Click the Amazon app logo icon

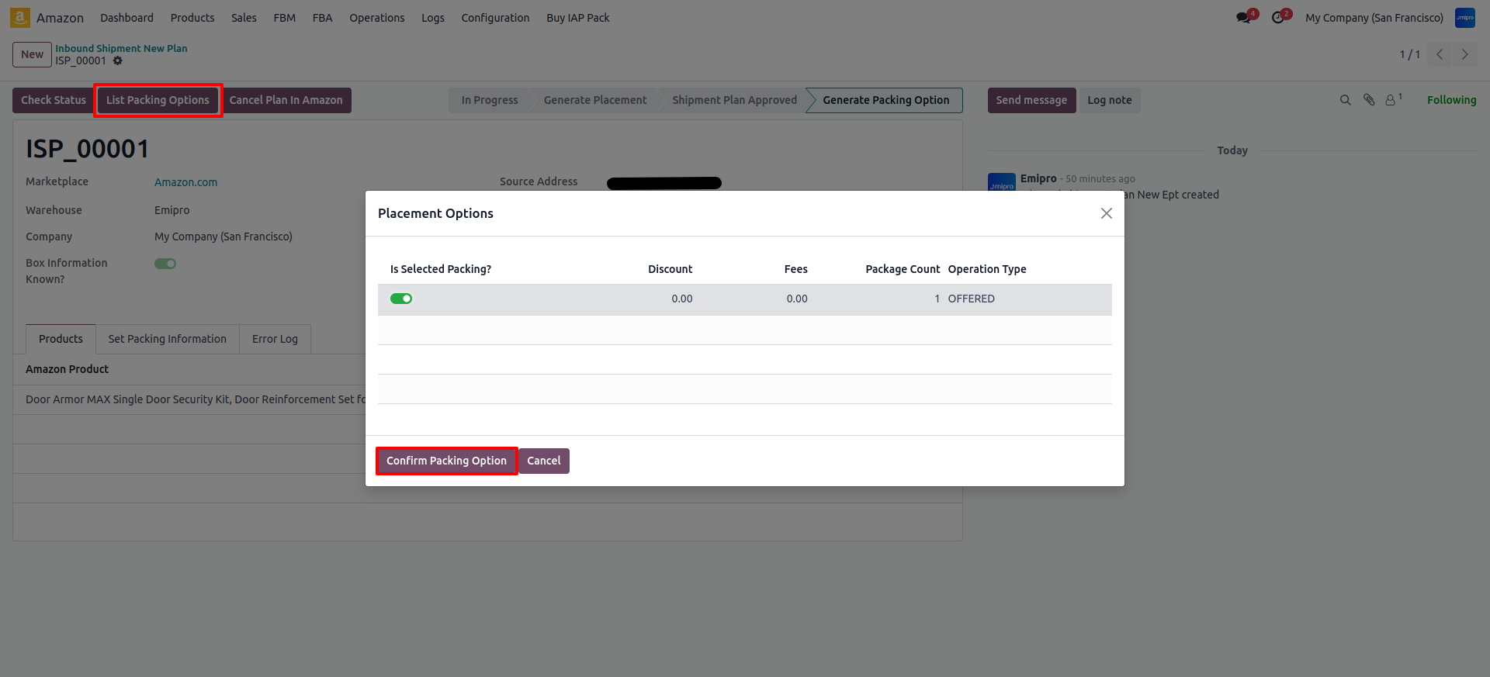tap(20, 17)
